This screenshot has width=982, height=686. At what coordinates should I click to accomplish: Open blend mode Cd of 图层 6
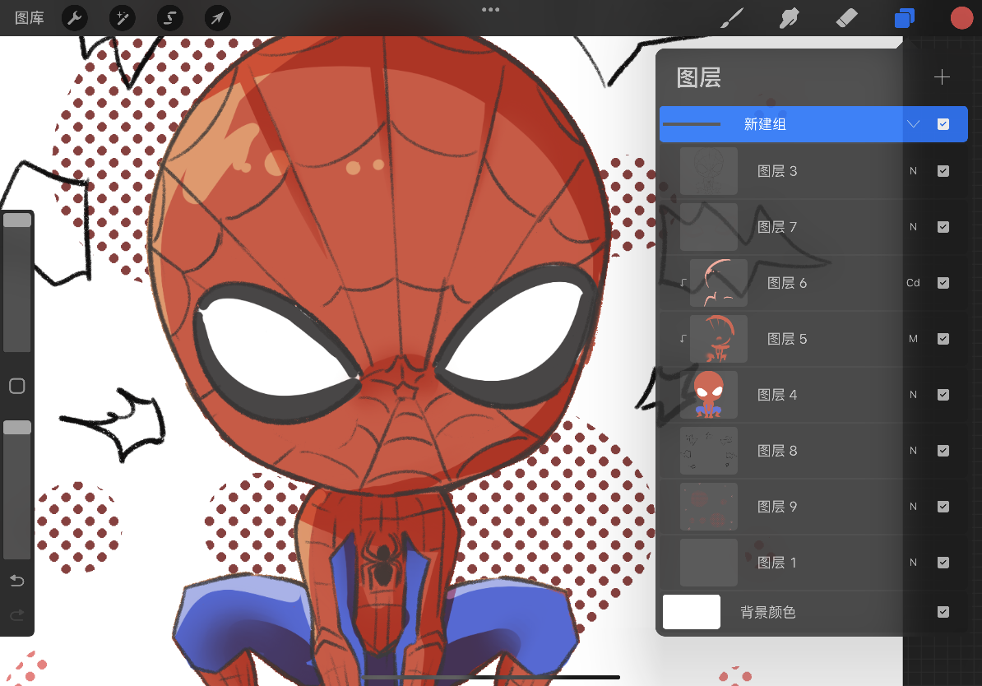(913, 283)
